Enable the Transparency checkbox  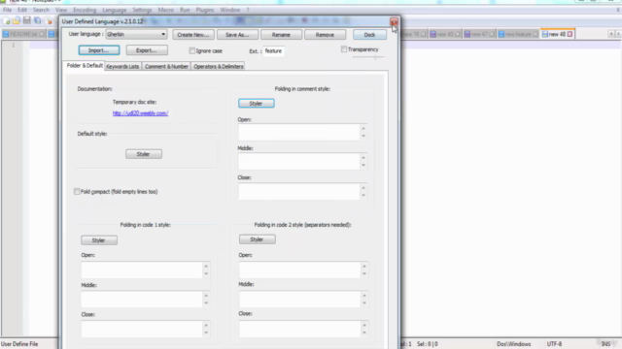344,49
